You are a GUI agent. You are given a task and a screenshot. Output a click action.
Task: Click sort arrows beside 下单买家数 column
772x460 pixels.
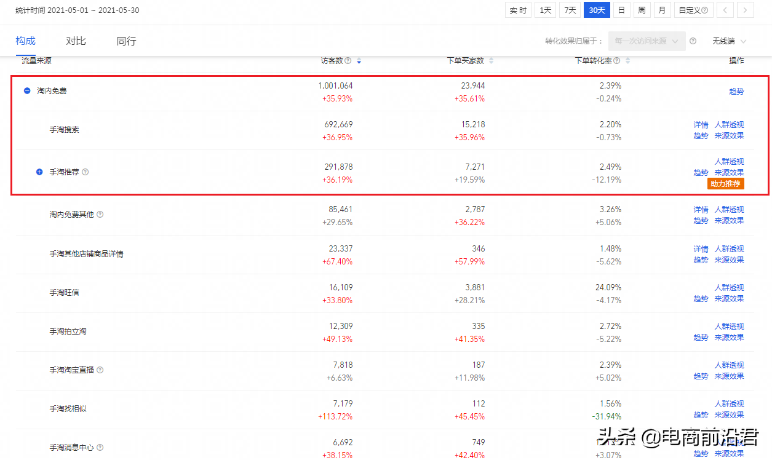tap(491, 61)
